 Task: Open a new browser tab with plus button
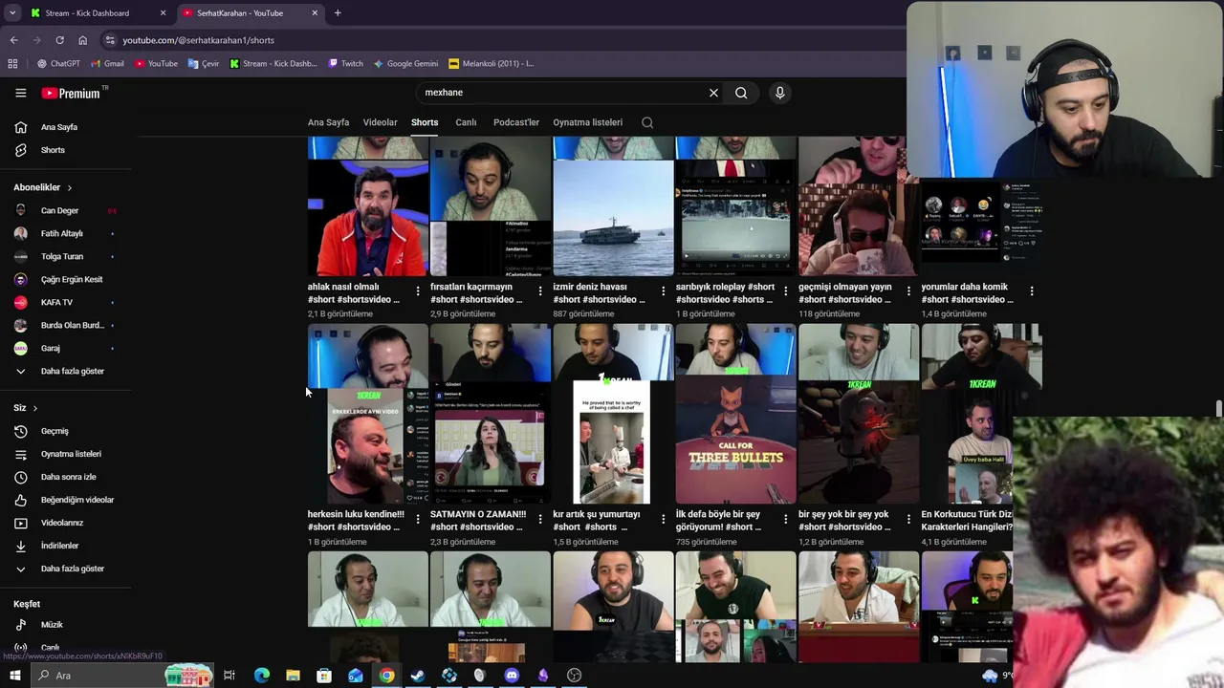point(338,13)
